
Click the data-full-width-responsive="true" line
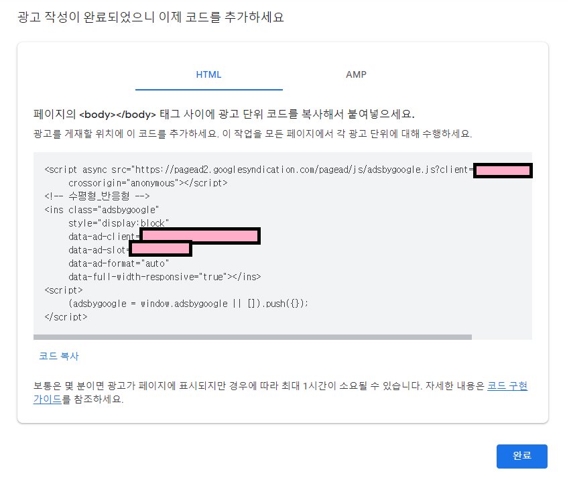[164, 277]
